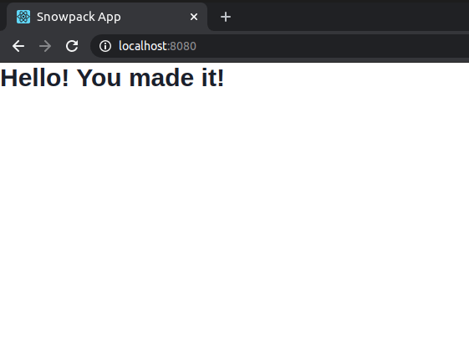Click the word 'App' in tab label

pos(110,18)
